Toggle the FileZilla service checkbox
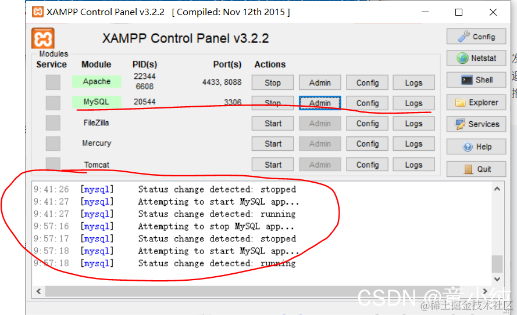The width and height of the screenshot is (517, 315). point(53,124)
